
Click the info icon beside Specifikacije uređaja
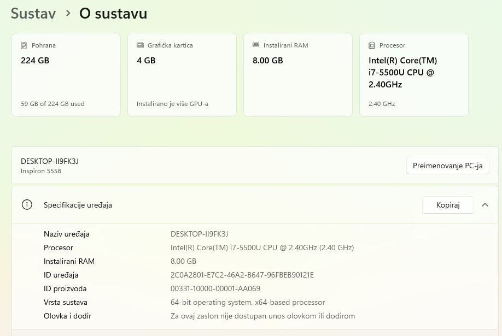click(27, 205)
